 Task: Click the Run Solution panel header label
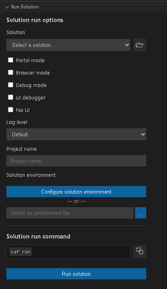(x=25, y=7)
